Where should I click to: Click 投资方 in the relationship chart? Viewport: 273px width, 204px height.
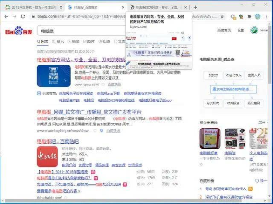[213, 75]
